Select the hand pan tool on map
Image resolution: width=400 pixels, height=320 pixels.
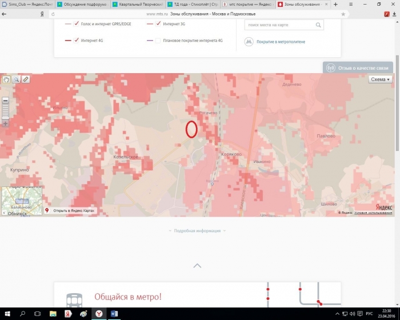tap(6, 79)
